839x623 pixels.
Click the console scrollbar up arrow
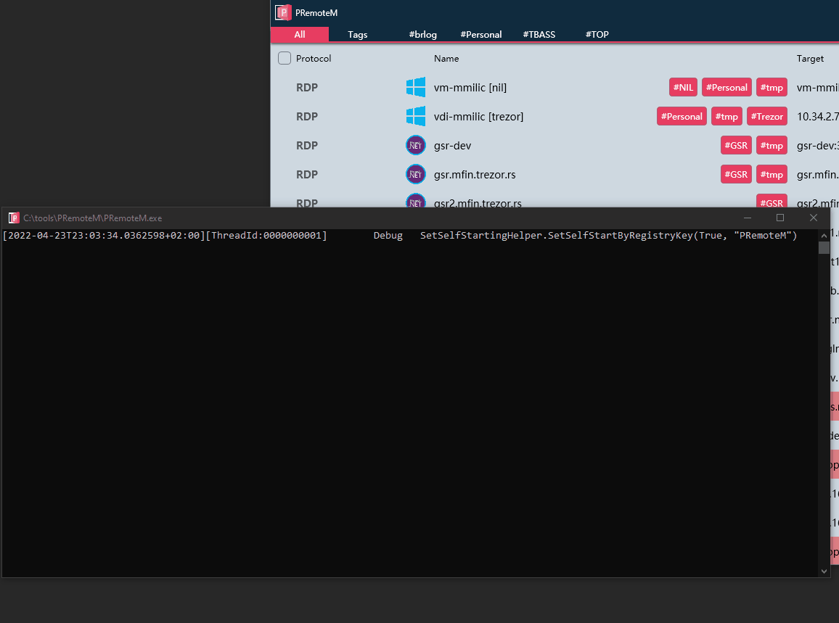824,235
